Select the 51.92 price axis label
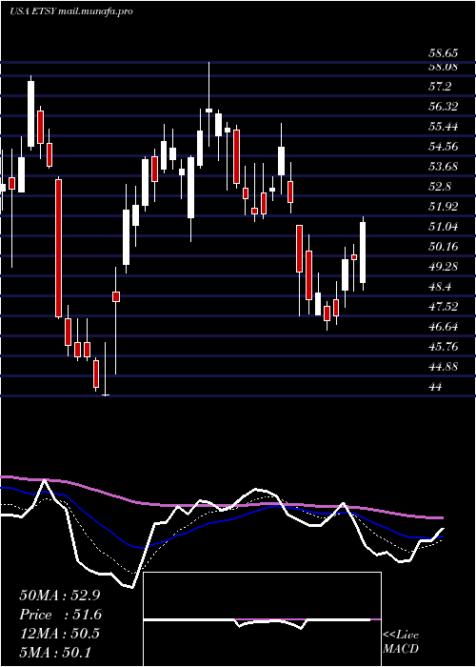Viewport: 476px width, 667px height. click(444, 207)
